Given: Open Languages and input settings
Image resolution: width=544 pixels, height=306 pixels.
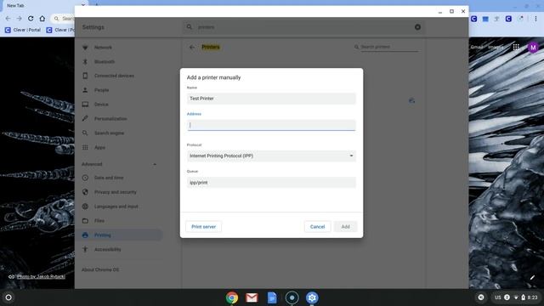Looking at the screenshot, I should pyautogui.click(x=116, y=207).
